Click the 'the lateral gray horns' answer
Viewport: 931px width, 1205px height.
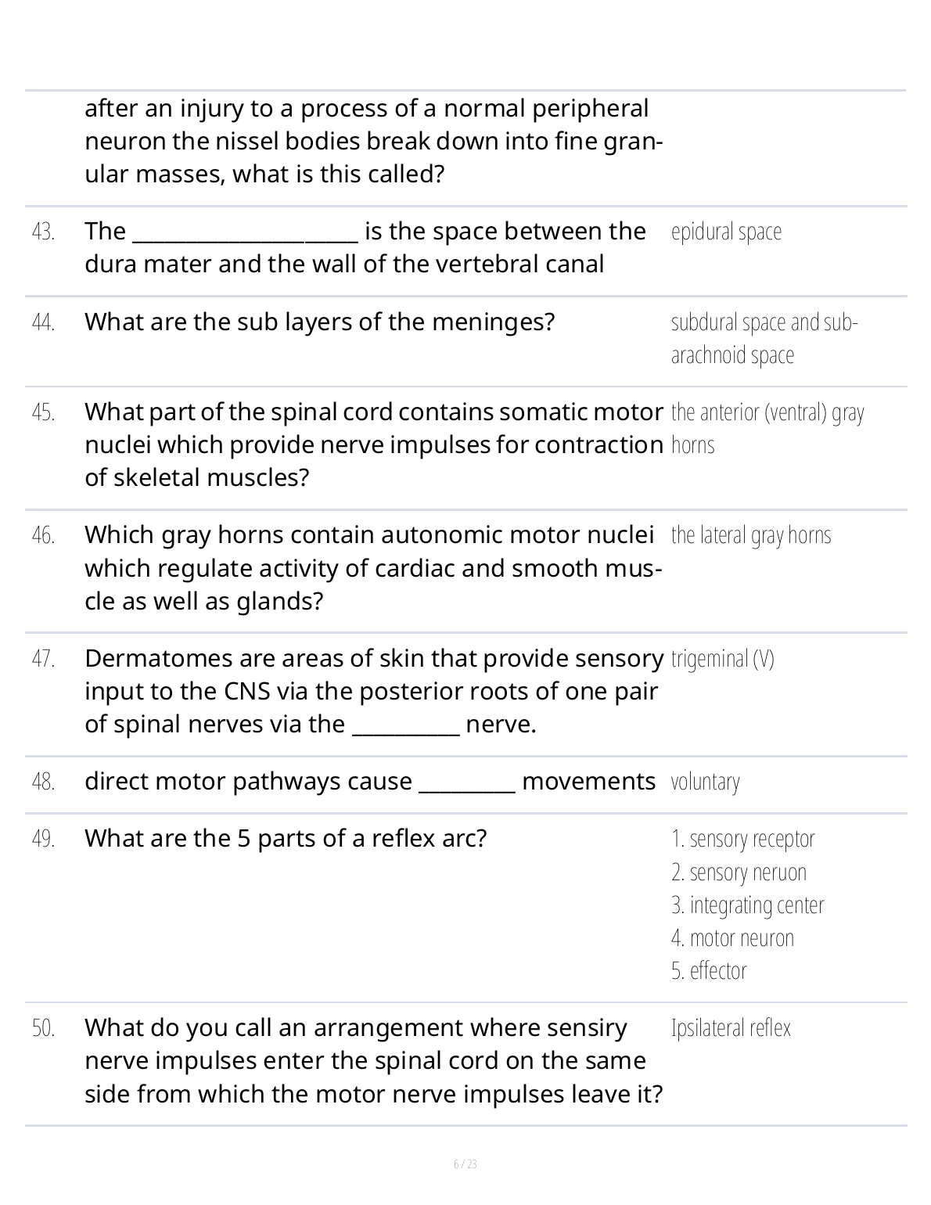(x=750, y=535)
